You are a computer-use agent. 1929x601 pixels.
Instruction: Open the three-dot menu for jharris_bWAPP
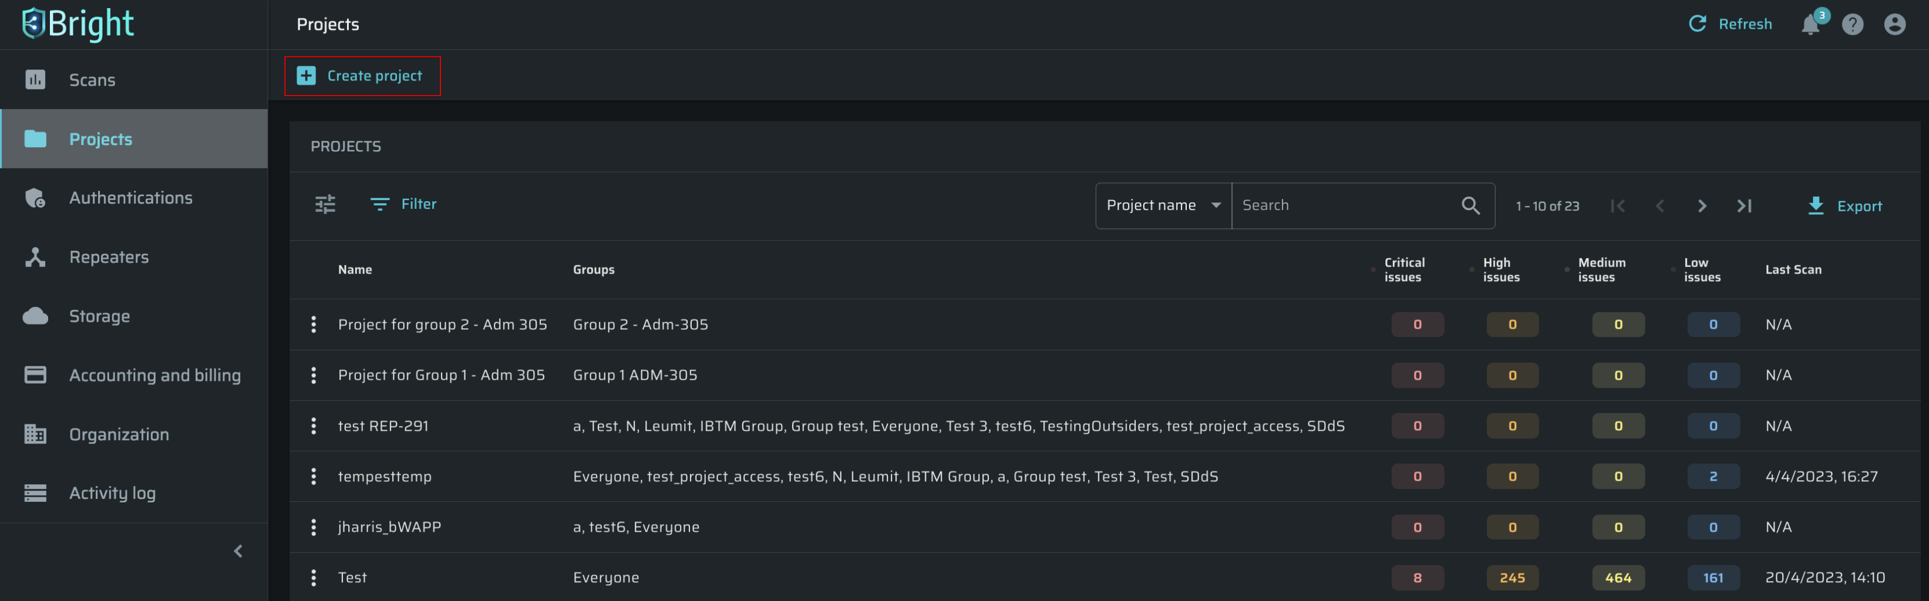[x=314, y=527]
